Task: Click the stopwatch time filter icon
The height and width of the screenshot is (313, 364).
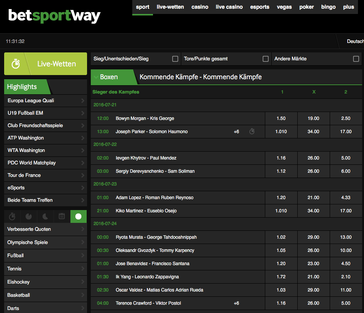Action: click(x=12, y=216)
